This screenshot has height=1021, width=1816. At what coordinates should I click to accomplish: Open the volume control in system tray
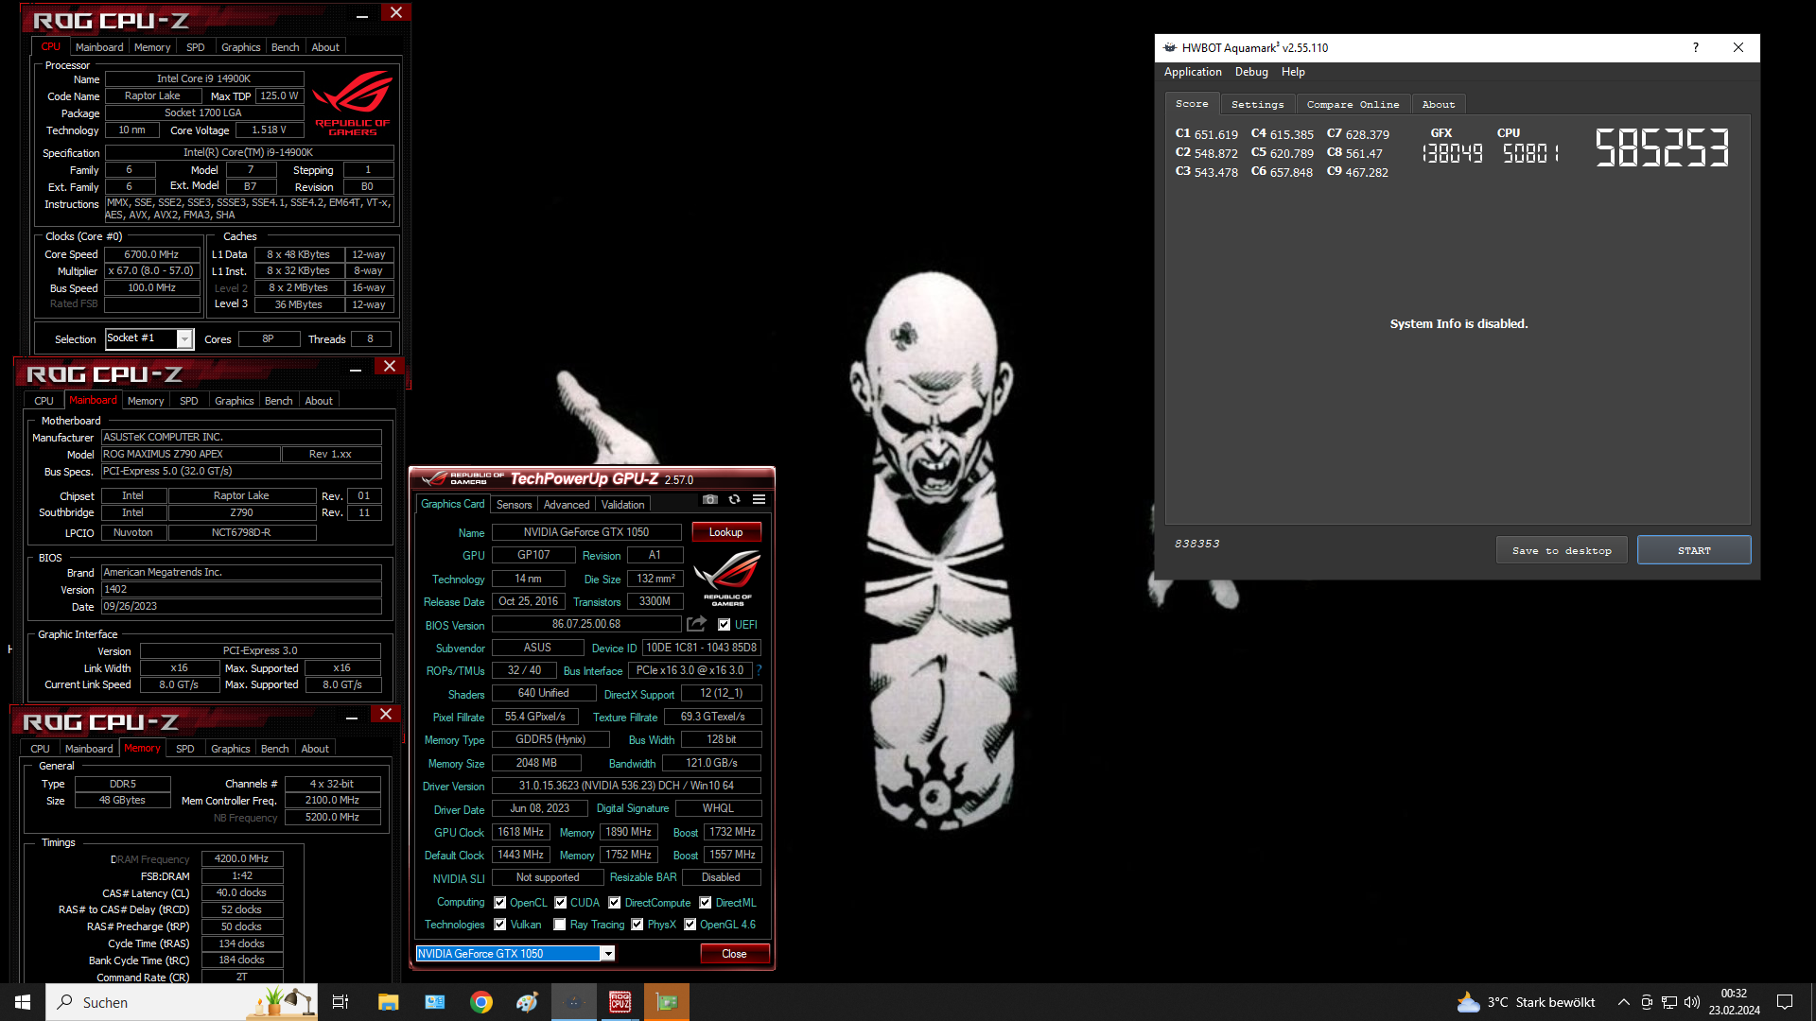click(1692, 1002)
